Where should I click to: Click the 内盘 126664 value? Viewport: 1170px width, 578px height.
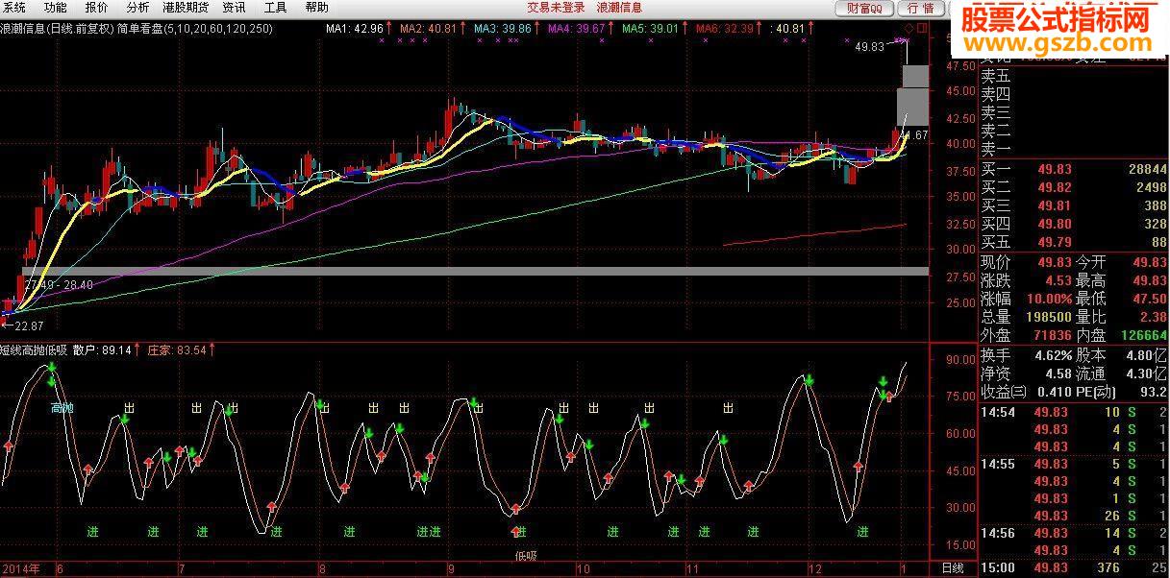[1143, 335]
